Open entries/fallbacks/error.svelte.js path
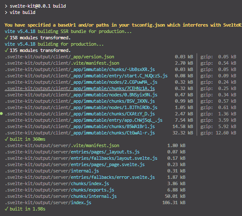242x216 pixels. click(80, 177)
